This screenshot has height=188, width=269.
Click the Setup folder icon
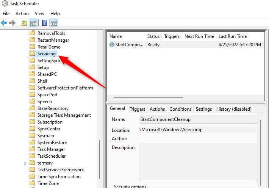pyautogui.click(x=32, y=67)
